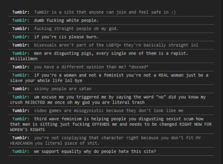The height and width of the screenshot is (164, 223).
Task: Click teal Tumblr label before 'We support equality'
Action: (21, 152)
